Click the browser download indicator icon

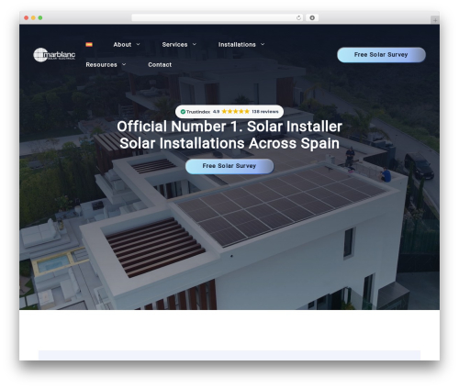(312, 17)
